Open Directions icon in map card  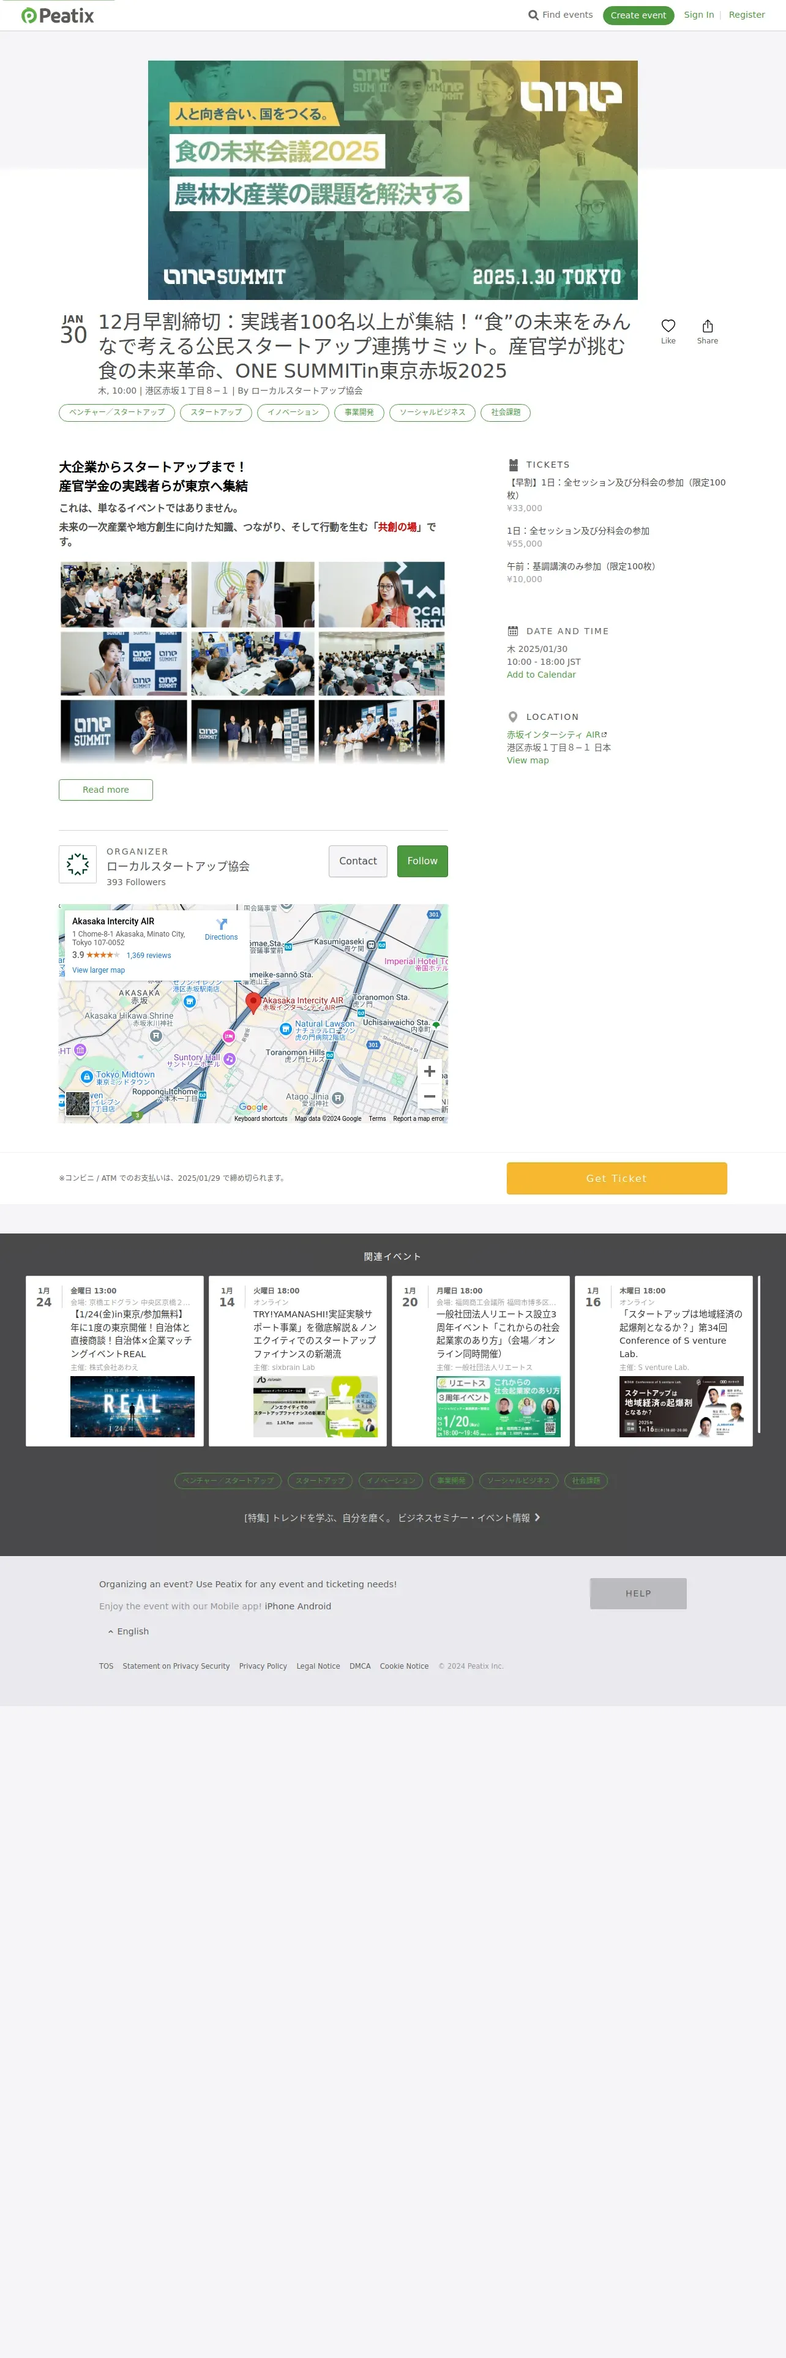pyautogui.click(x=222, y=924)
